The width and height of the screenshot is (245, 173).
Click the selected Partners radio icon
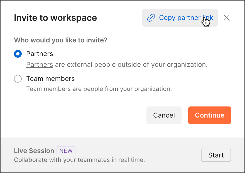coord(18,54)
